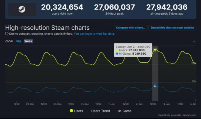Click the 30. Dec axis label
Screen dimensions: 201x119
pyautogui.click(x=57, y=104)
